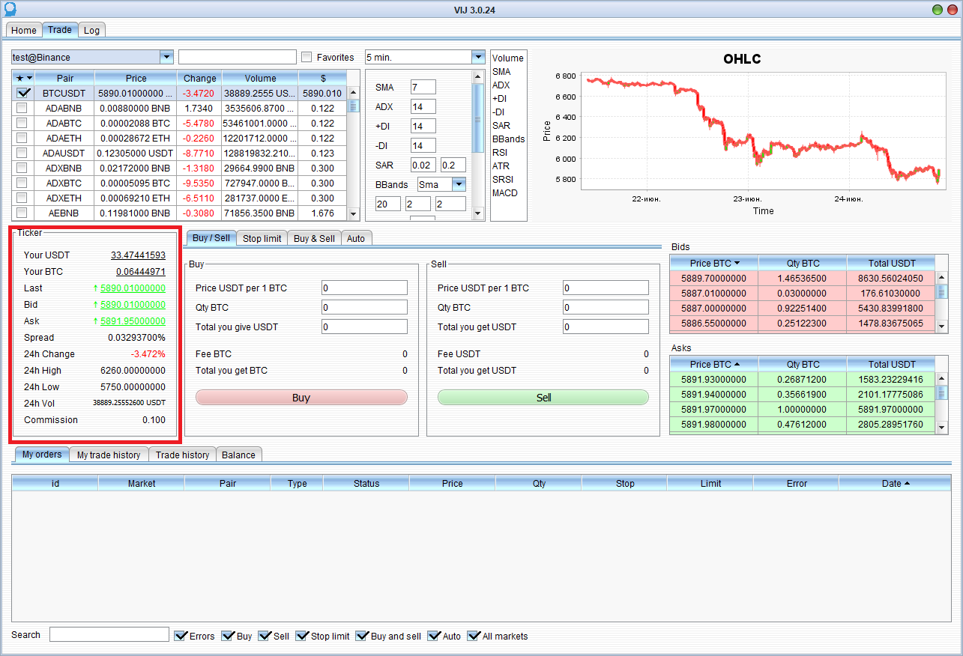
Task: Click scroll-down arrow of the pairs list
Action: (x=354, y=214)
